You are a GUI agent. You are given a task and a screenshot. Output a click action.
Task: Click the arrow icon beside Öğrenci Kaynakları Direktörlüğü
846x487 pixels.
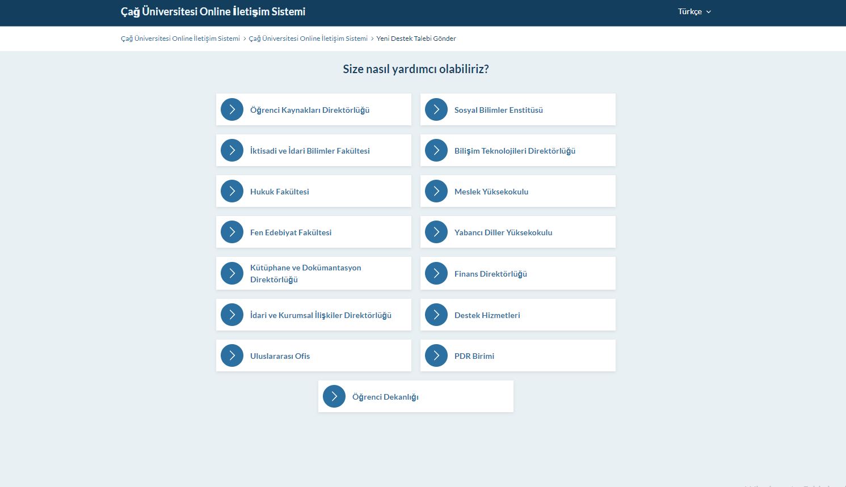(232, 109)
